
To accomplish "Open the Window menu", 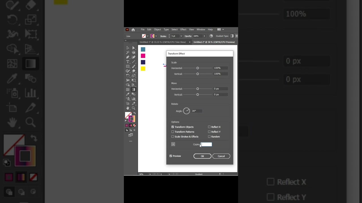I will [x=201, y=30].
